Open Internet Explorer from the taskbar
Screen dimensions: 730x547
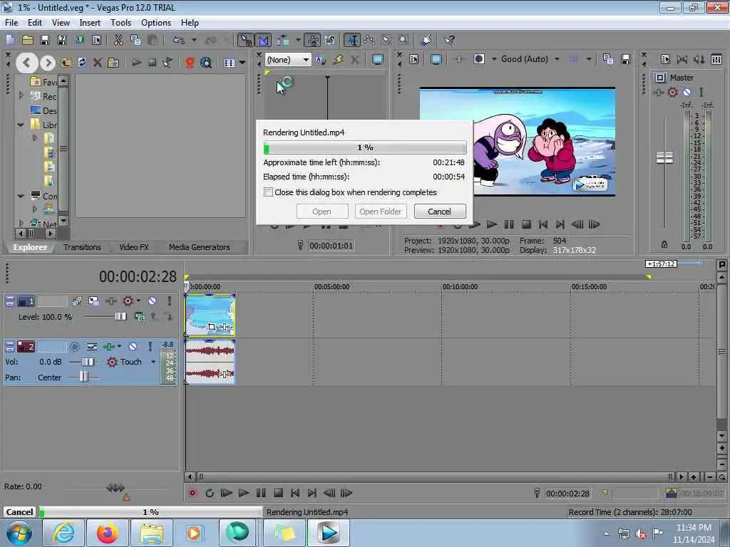coord(63,533)
